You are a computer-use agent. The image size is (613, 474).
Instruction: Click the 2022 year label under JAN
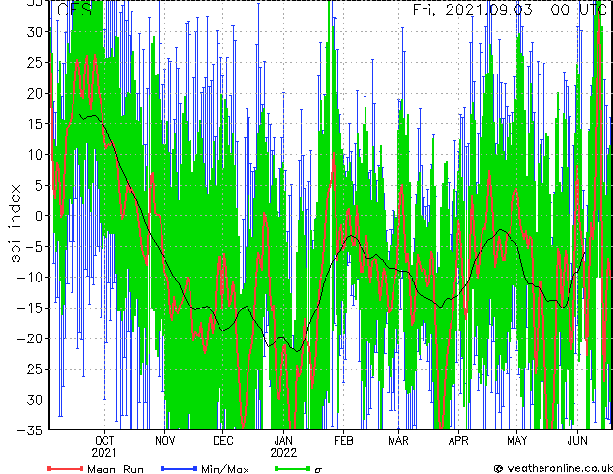click(283, 453)
